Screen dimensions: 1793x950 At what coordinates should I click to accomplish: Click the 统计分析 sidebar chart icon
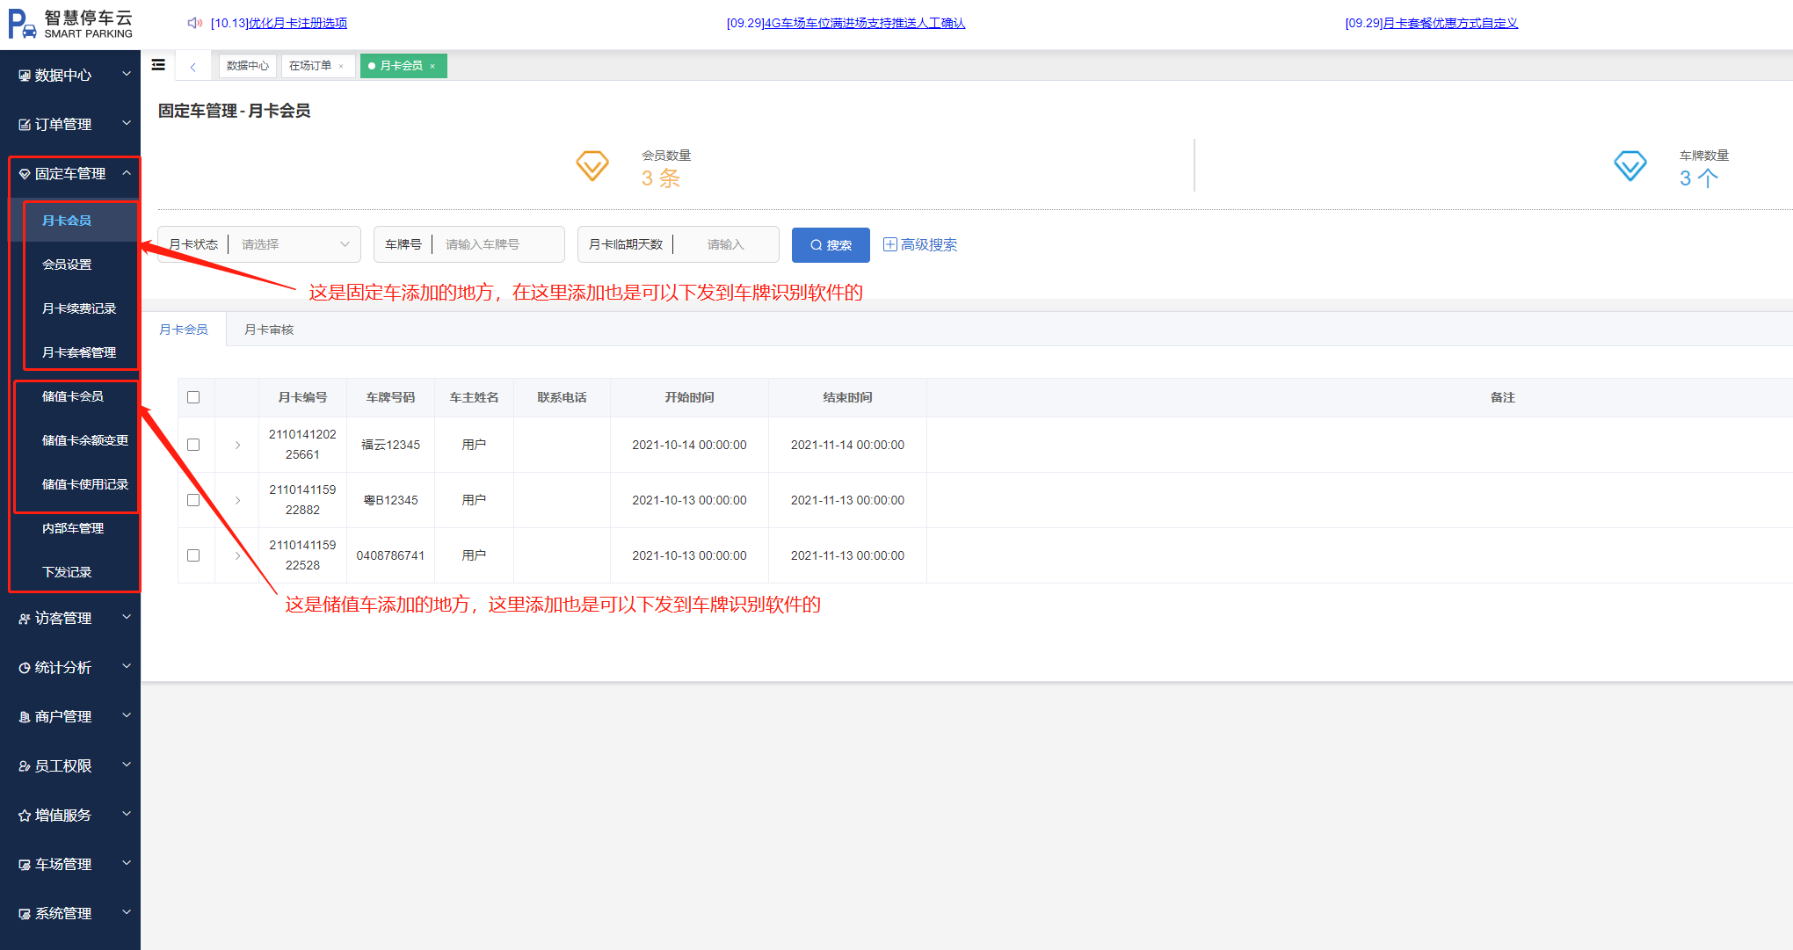tap(25, 668)
